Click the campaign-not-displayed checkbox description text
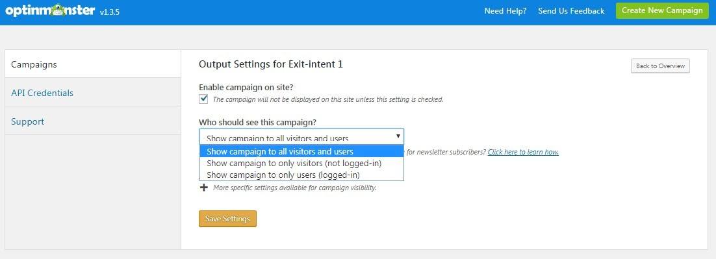Screen dimensions: 716x259 pyautogui.click(x=328, y=99)
